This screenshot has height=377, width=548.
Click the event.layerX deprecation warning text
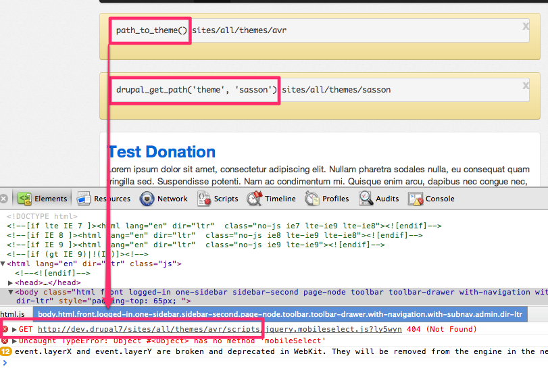(281, 351)
